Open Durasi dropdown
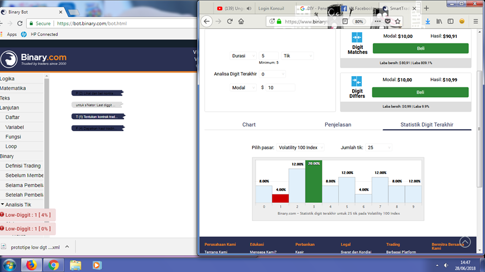 [243, 56]
